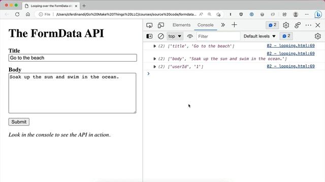The image size is (325, 182).
Task: Add a new DevTools tool with plus
Action: click(x=234, y=25)
